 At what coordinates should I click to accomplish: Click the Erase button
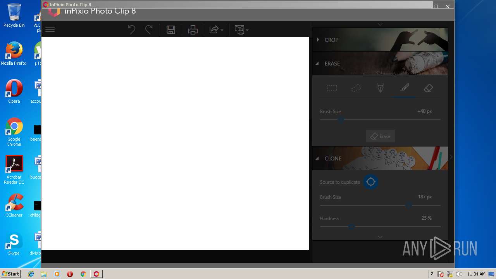click(380, 136)
